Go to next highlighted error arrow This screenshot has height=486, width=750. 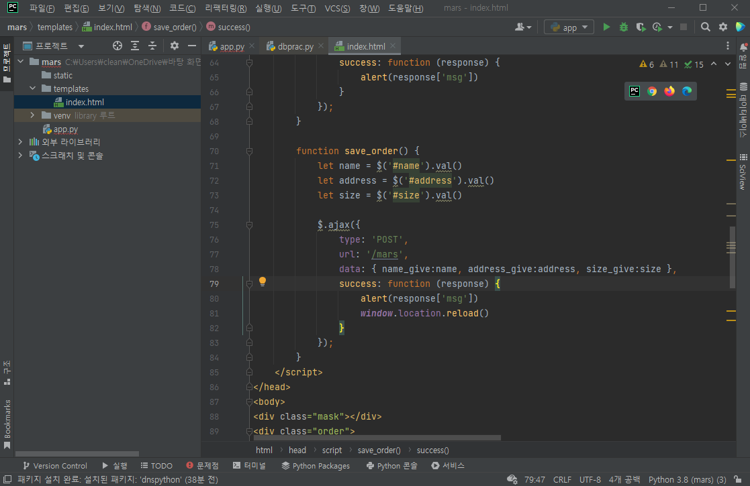(728, 64)
